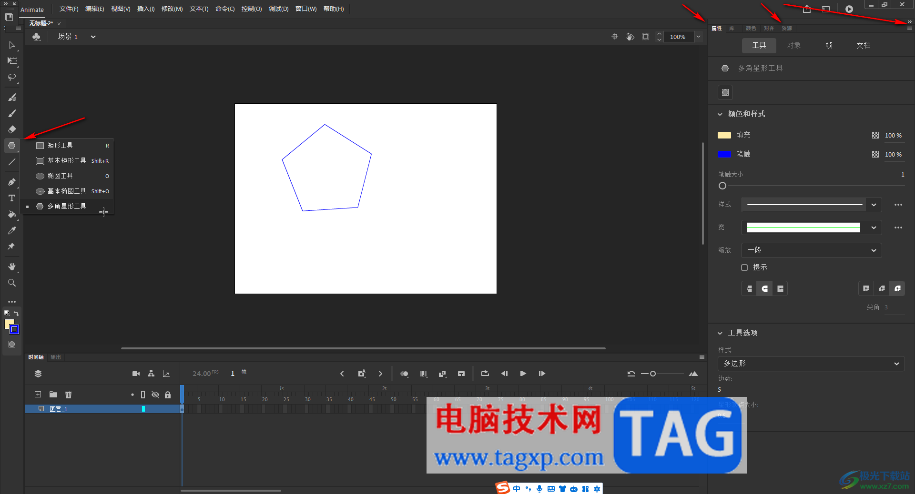Swap stroke and fill colors
Viewport: 915px width, 494px height.
(x=17, y=313)
